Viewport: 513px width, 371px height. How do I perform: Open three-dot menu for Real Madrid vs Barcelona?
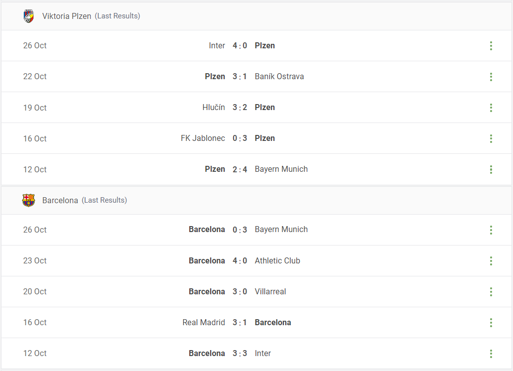click(491, 323)
